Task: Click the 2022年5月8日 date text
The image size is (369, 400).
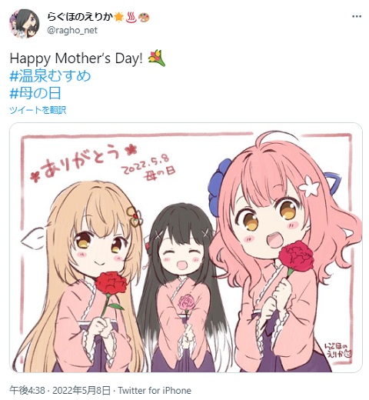Action: tap(81, 391)
